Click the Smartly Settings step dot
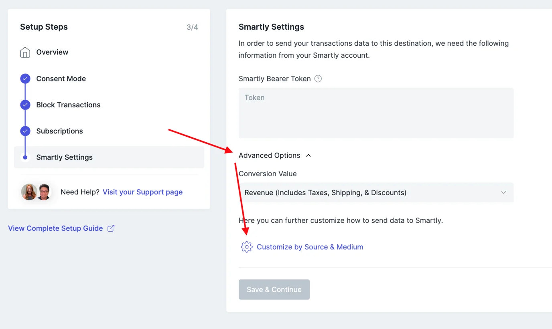This screenshot has height=329, width=552. coord(25,157)
